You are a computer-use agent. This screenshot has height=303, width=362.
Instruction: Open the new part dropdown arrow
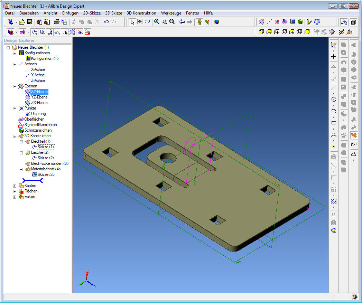16,22
